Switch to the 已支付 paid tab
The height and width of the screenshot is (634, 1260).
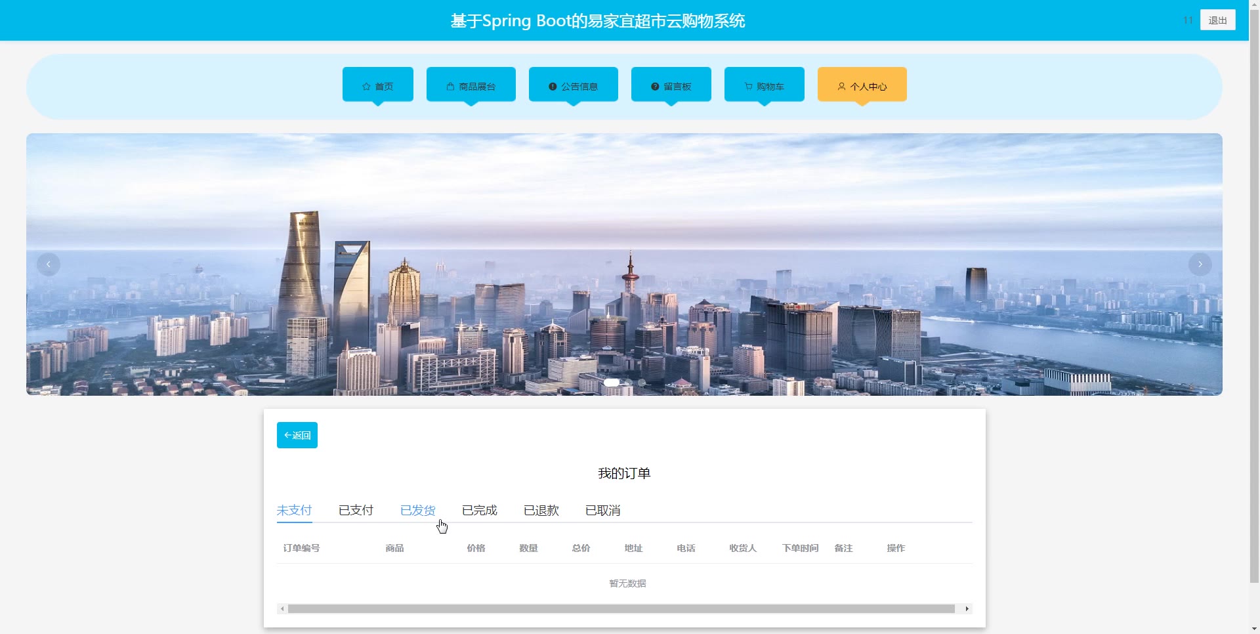point(356,510)
